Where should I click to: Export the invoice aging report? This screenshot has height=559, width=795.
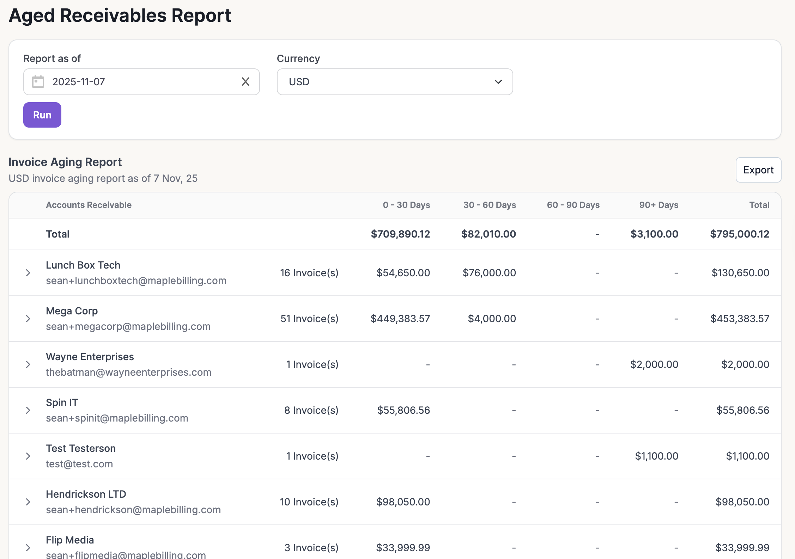(x=758, y=170)
